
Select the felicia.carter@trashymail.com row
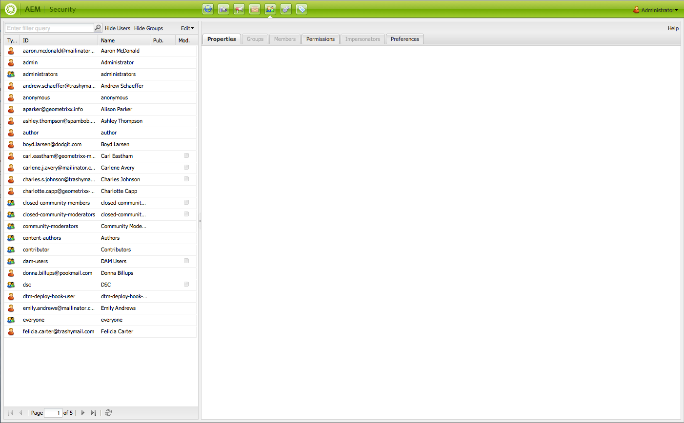101,331
